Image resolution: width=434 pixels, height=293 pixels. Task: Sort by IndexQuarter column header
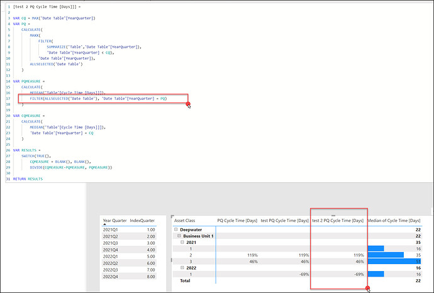coord(142,221)
